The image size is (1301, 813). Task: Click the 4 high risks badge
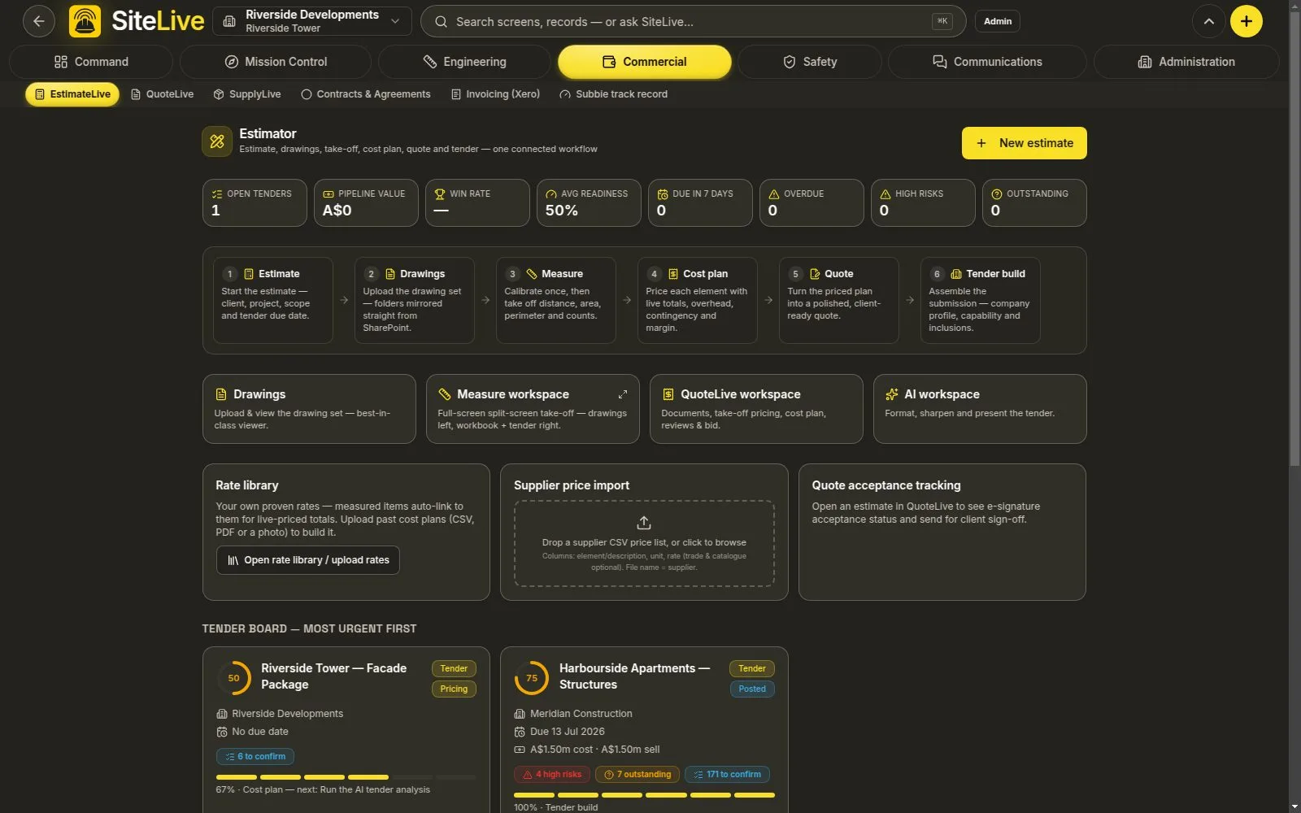552,774
